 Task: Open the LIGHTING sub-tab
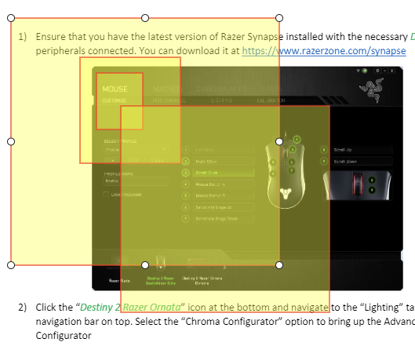(x=222, y=100)
